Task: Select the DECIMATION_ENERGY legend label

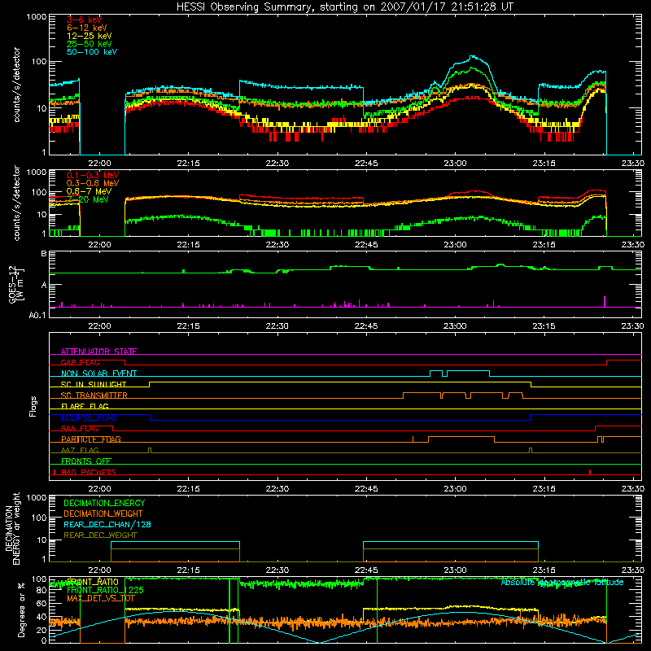Action: 104,503
